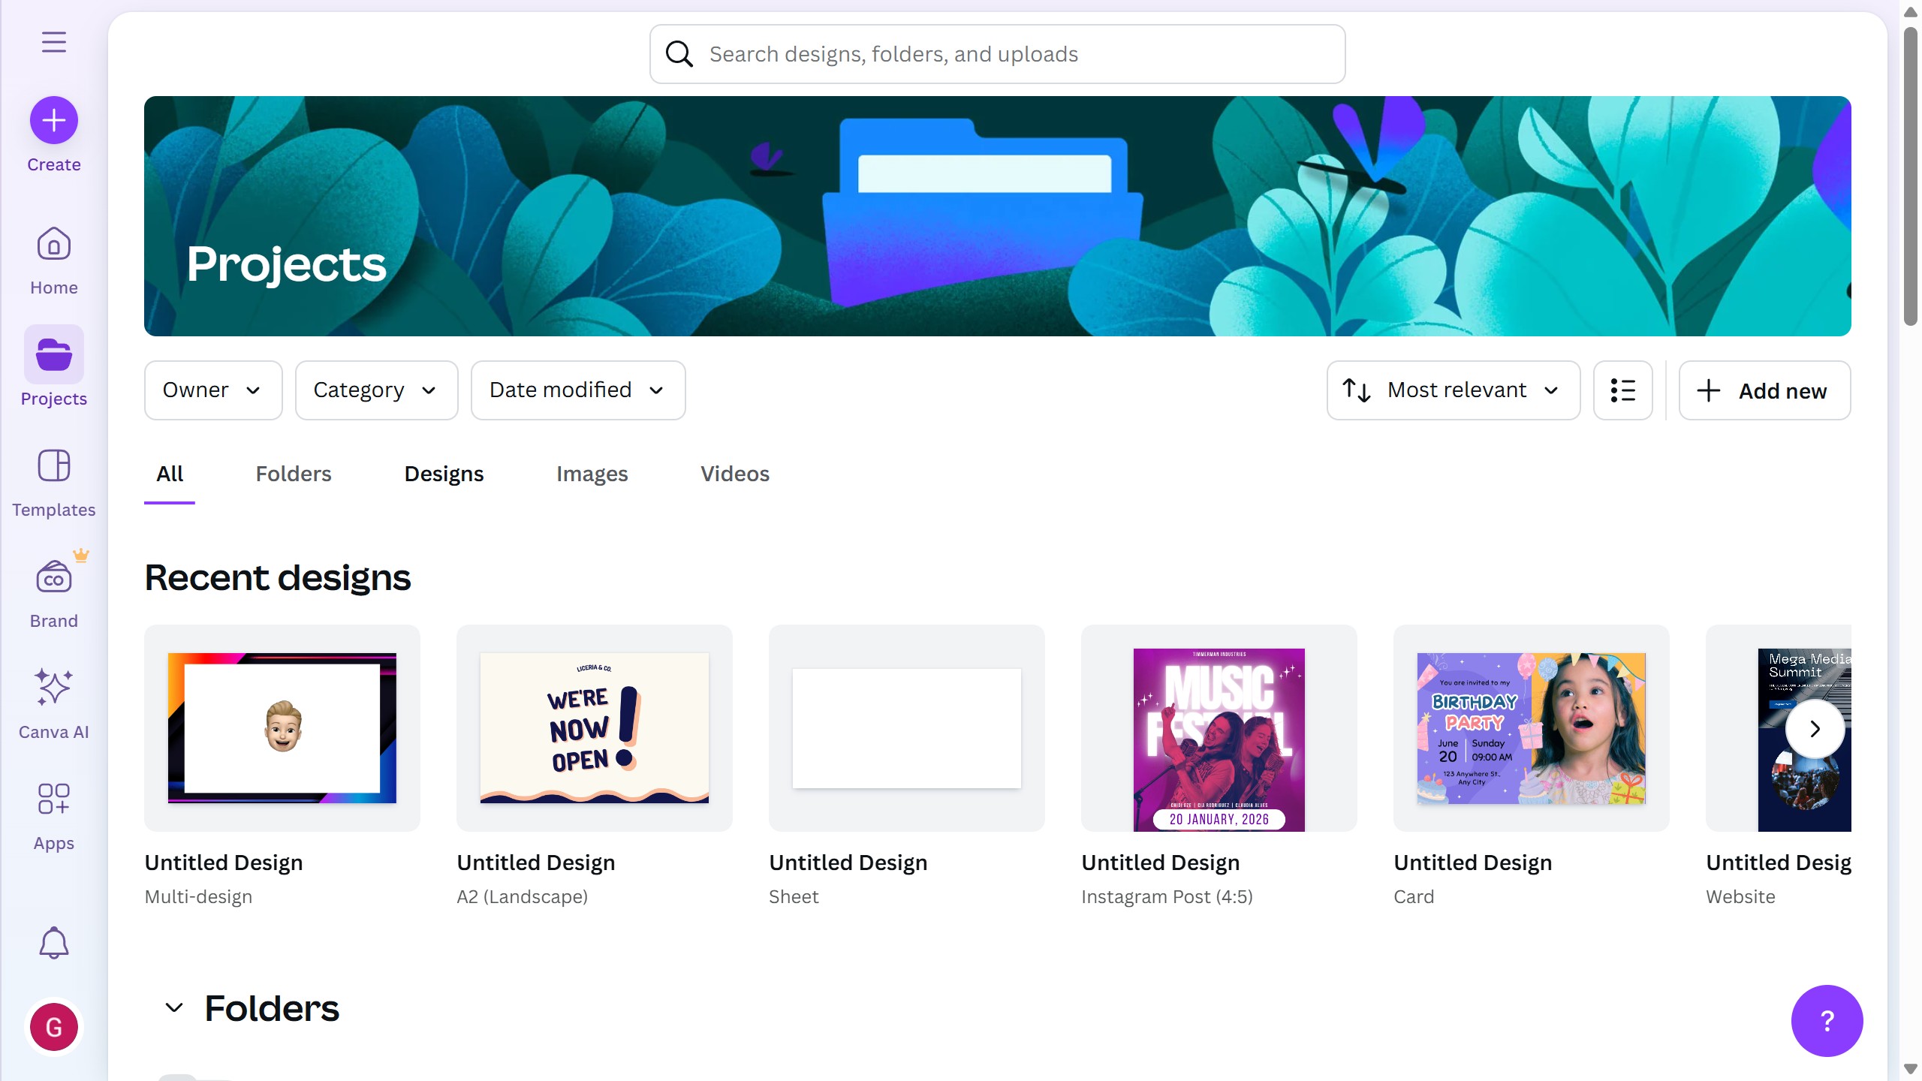This screenshot has width=1922, height=1081.
Task: Go to Home in sidebar
Action: click(x=53, y=260)
